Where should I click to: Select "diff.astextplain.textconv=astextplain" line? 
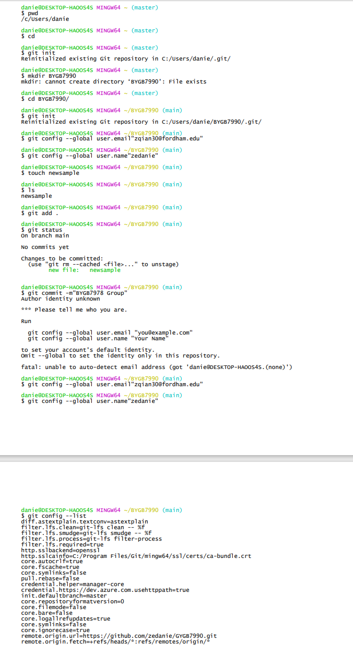(x=85, y=521)
